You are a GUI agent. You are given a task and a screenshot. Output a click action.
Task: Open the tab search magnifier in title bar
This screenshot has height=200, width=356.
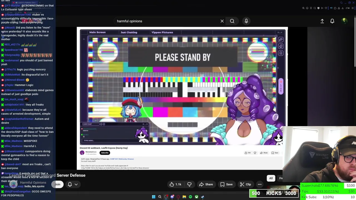coord(341,3)
